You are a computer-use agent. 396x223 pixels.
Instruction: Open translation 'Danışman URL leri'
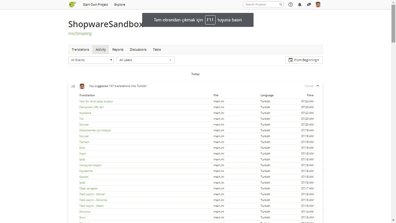click(91, 107)
